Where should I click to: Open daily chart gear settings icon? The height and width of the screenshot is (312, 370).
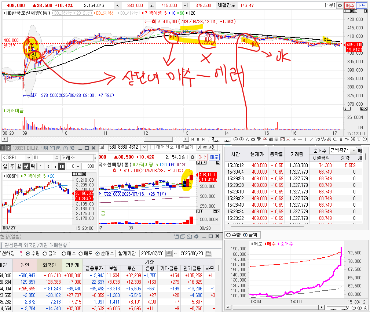[x=193, y=157]
